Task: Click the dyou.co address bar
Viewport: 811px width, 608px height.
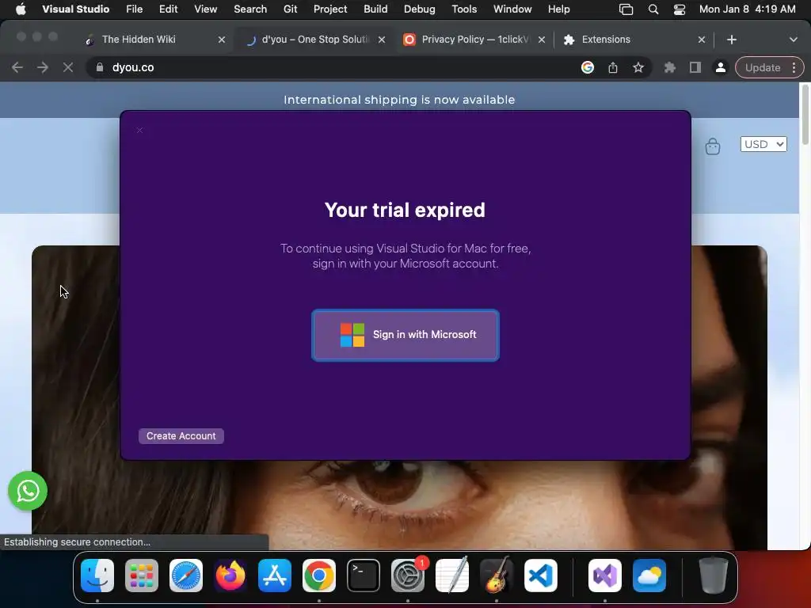Action: (331, 68)
